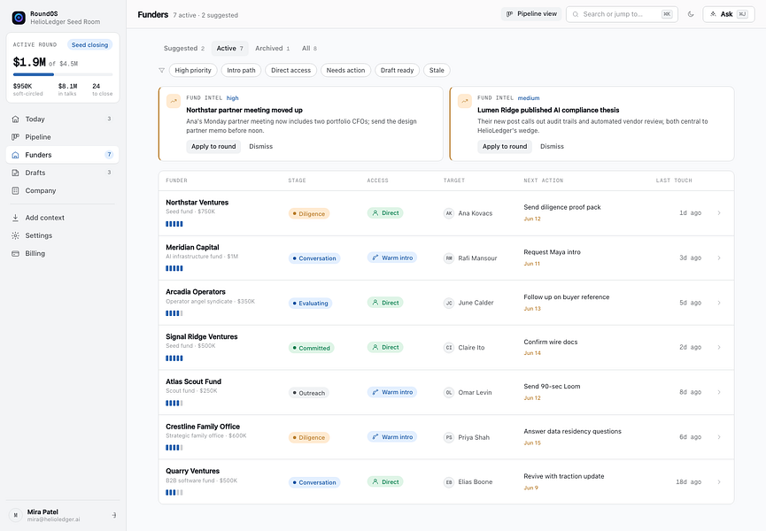
Task: Apply Northstar partner meeting intel to round
Action: [213, 146]
